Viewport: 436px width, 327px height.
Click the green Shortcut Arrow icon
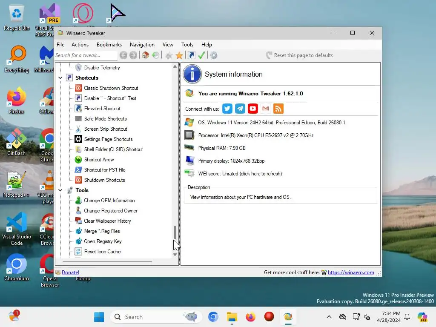[78, 160]
